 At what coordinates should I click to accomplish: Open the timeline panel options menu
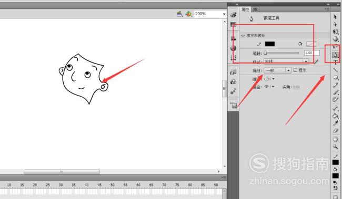pos(224,177)
